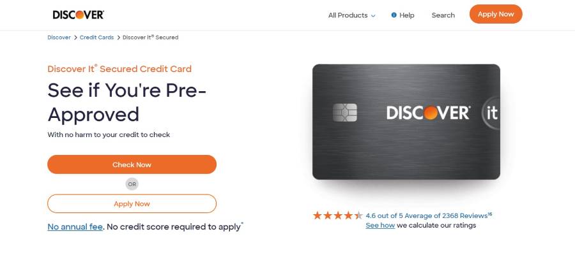
Task: Click the OR divider badge
Action: [132, 184]
